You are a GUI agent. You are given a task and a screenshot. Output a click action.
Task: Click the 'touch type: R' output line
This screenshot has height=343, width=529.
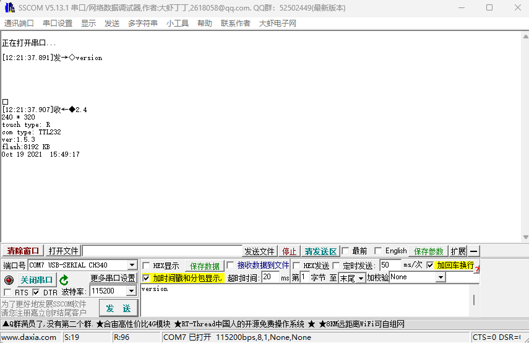click(x=26, y=124)
